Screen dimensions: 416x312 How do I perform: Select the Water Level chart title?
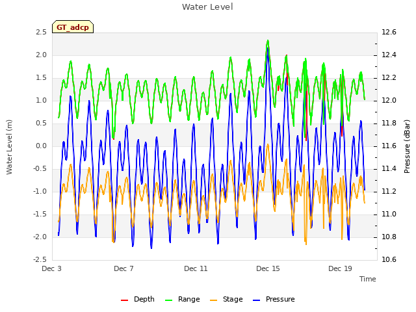pyautogui.click(x=207, y=7)
